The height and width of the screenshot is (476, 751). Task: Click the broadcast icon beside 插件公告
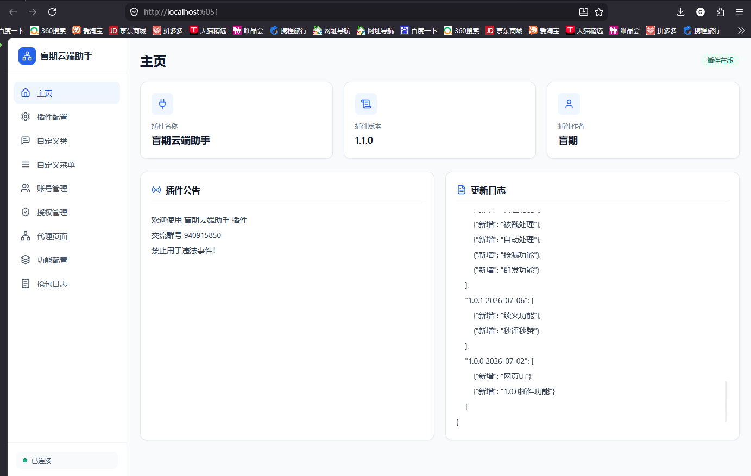click(156, 190)
